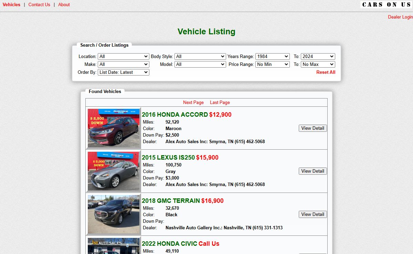Click the 92,120 miles value
Viewport: 413px width, 254px height.
(x=172, y=122)
